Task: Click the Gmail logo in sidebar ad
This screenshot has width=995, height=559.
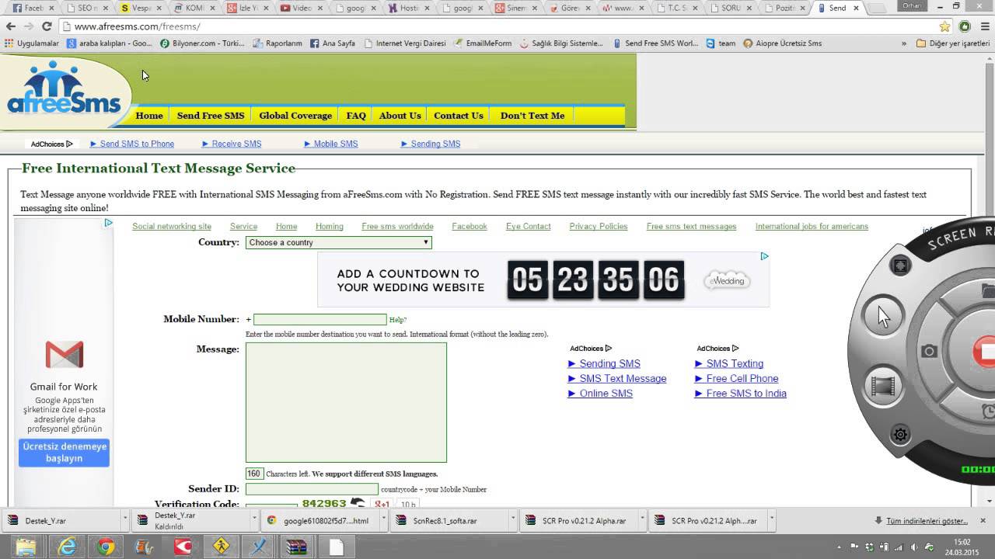Action: click(64, 355)
